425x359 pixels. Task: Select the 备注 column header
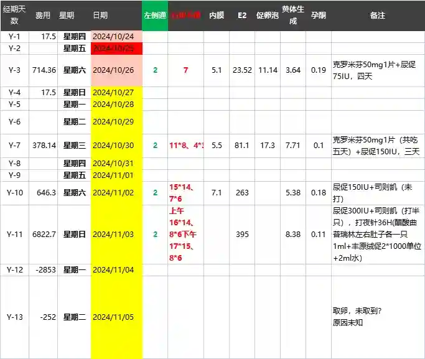(377, 15)
